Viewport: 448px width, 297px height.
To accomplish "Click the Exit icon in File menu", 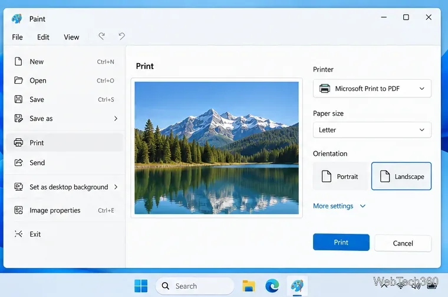I will 18,234.
